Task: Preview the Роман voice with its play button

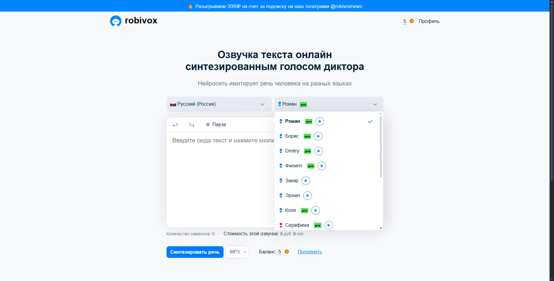Action: [319, 121]
